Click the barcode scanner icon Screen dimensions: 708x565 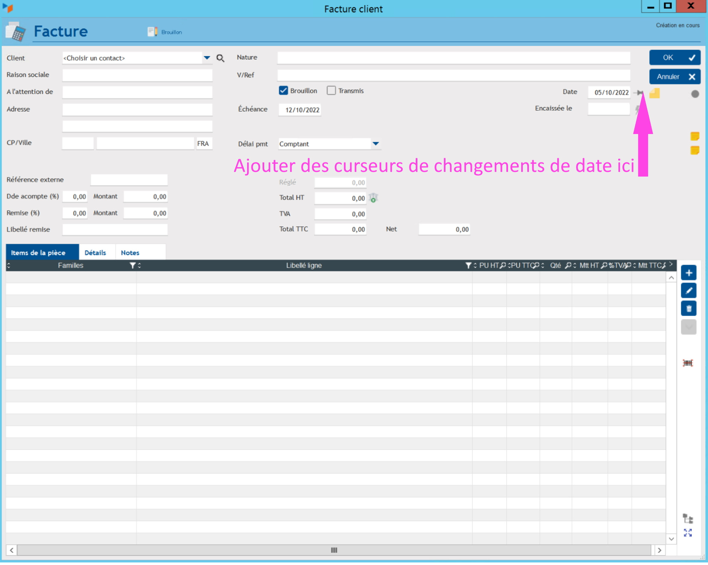[688, 363]
